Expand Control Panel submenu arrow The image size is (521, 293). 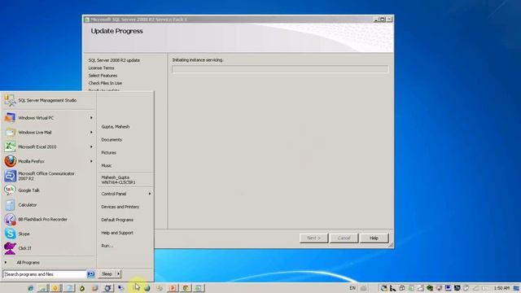click(150, 194)
